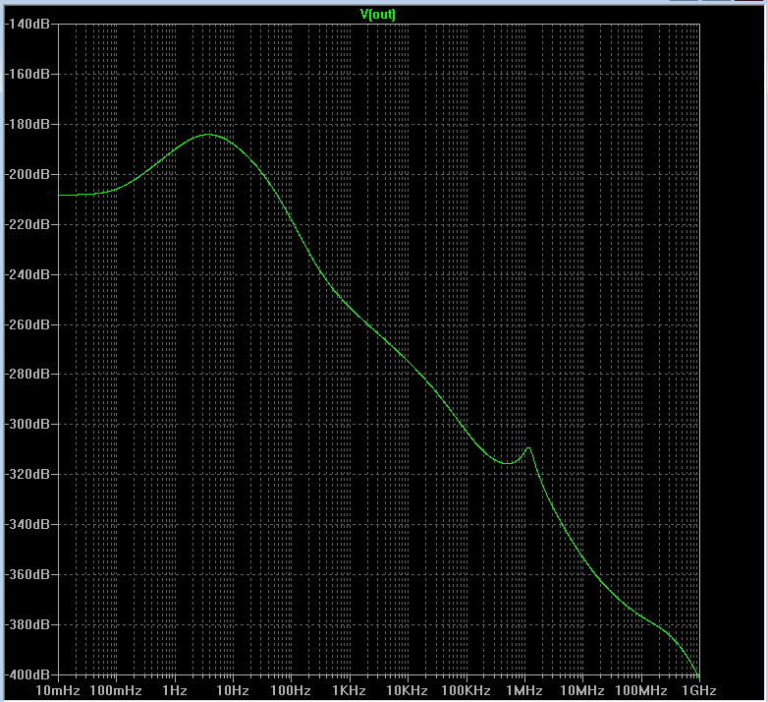
Task: Click the -320dB axis label
Action: pyautogui.click(x=27, y=474)
